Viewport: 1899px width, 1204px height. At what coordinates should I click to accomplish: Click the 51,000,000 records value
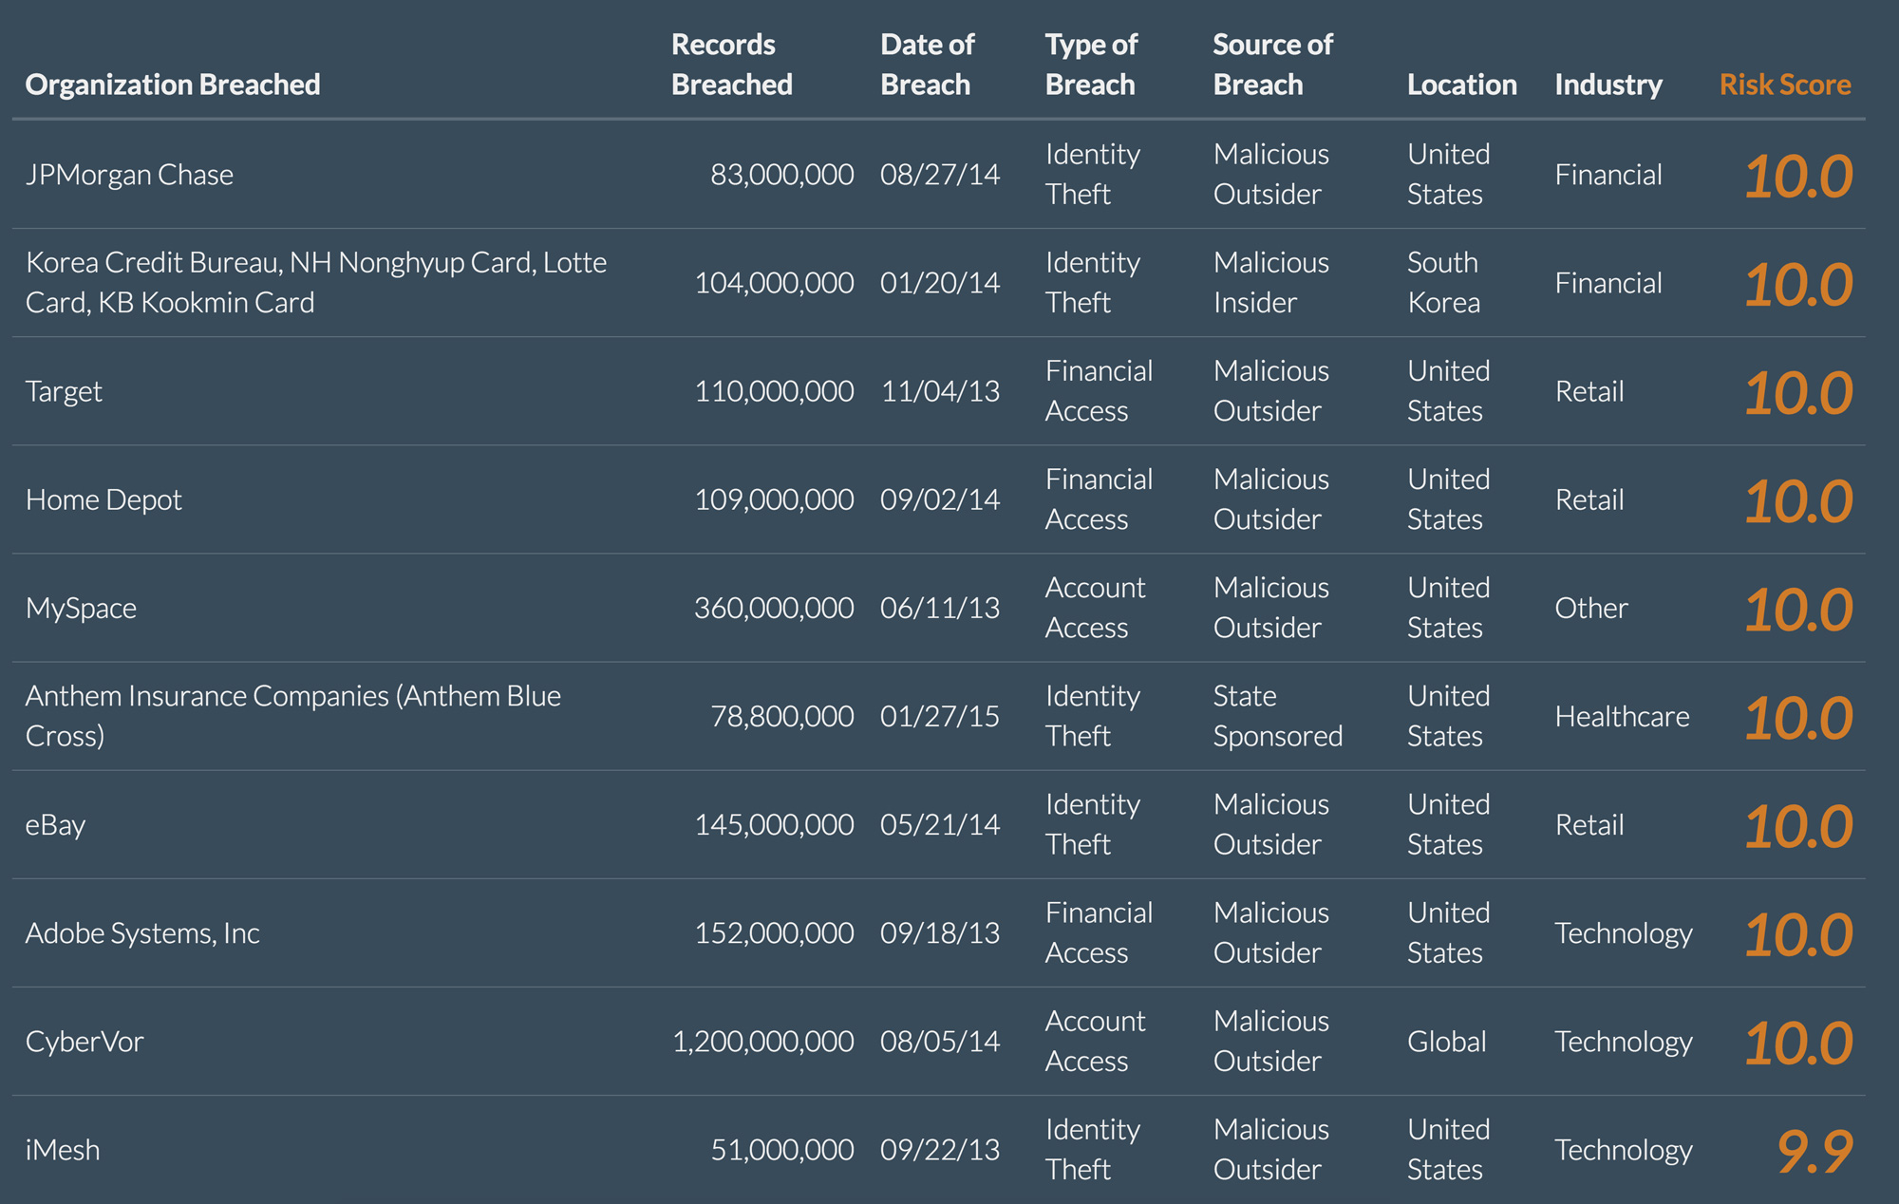pos(782,1150)
